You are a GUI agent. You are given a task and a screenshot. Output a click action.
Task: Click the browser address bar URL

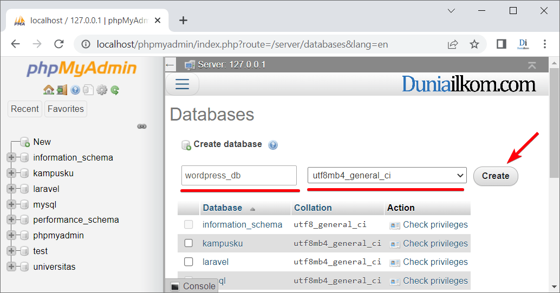point(242,44)
